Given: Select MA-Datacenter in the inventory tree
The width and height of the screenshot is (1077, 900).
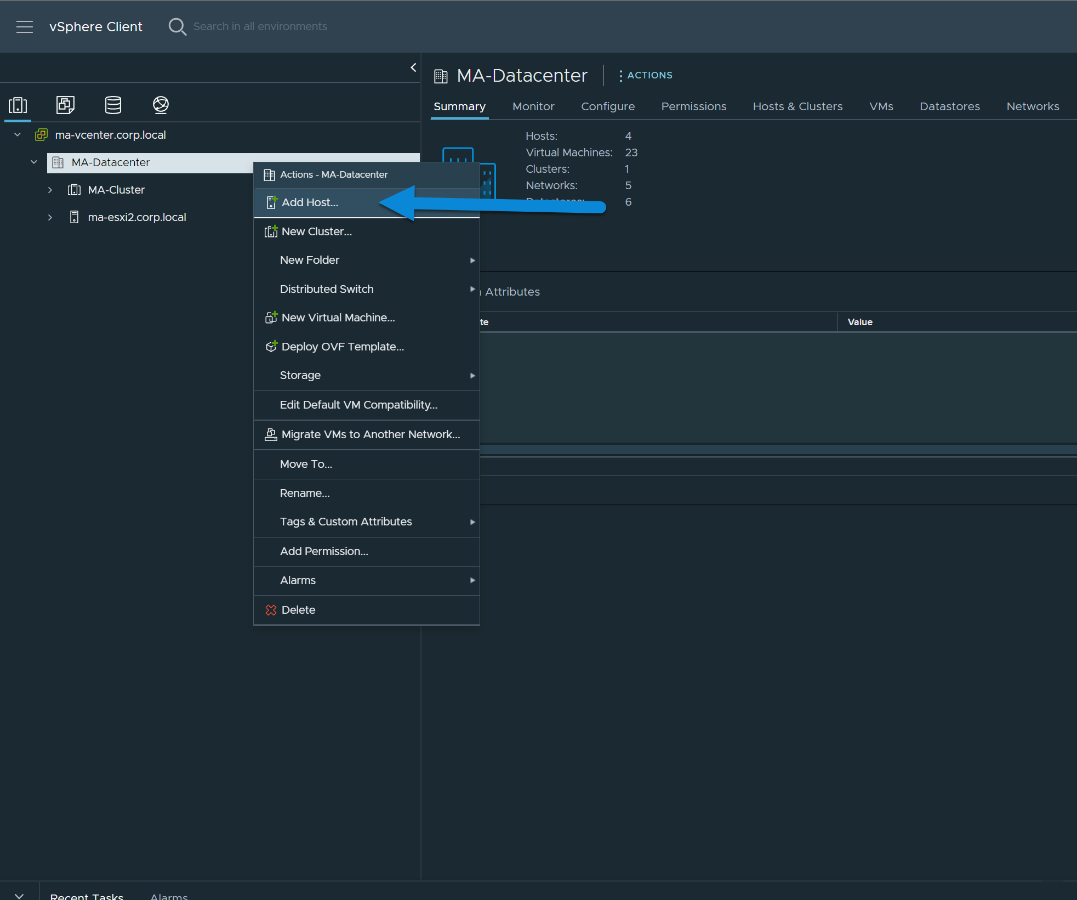Looking at the screenshot, I should 110,162.
